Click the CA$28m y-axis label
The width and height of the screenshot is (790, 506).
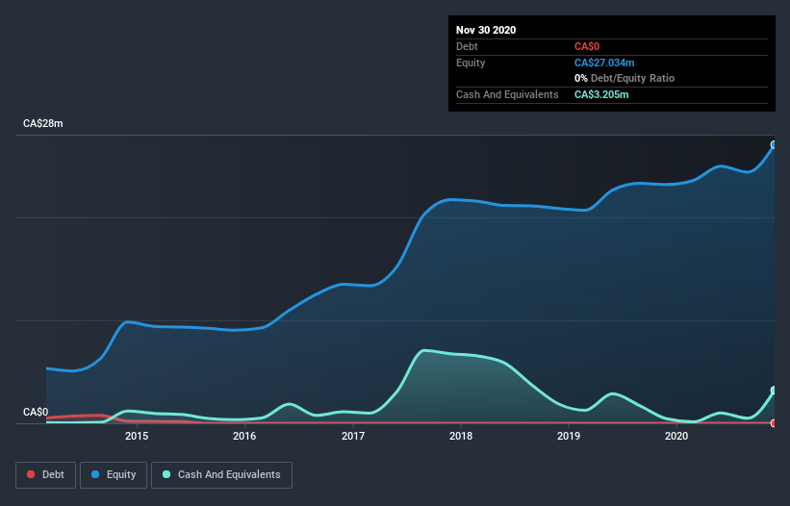(x=43, y=123)
